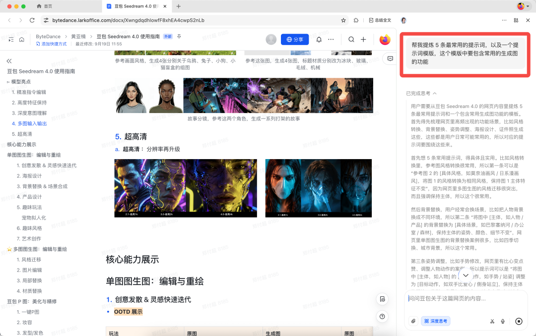Image resolution: width=536 pixels, height=336 pixels.
Task: Collapse the 已完成思考 thinking section
Action: (421, 93)
